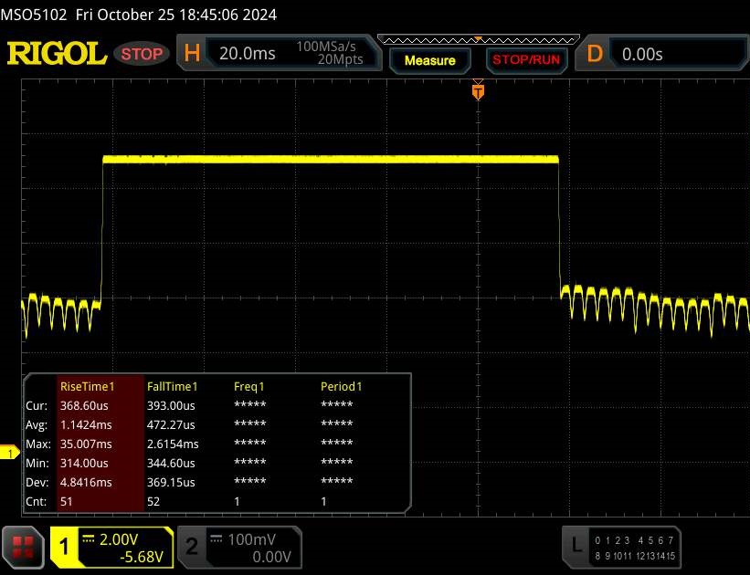Select the FallTime1 measurement column header
The height and width of the screenshot is (575, 750).
pos(172,387)
